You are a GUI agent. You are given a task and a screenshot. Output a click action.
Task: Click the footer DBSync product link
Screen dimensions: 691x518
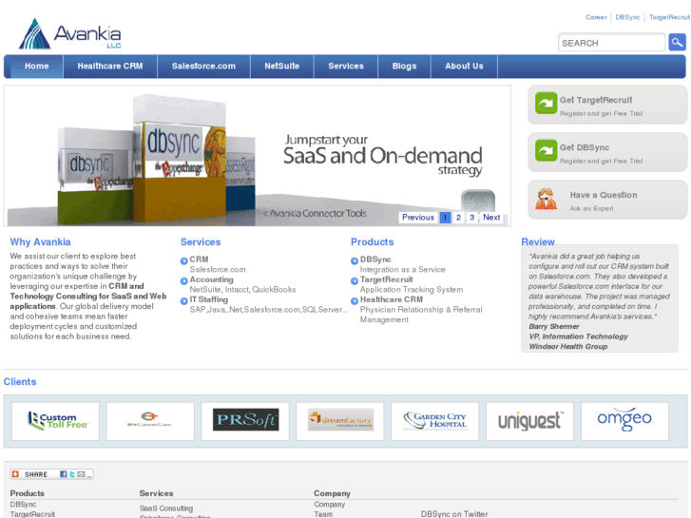(x=24, y=505)
